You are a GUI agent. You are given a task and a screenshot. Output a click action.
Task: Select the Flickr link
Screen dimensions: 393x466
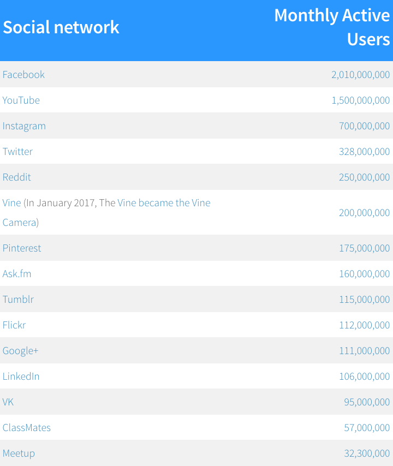coord(14,325)
